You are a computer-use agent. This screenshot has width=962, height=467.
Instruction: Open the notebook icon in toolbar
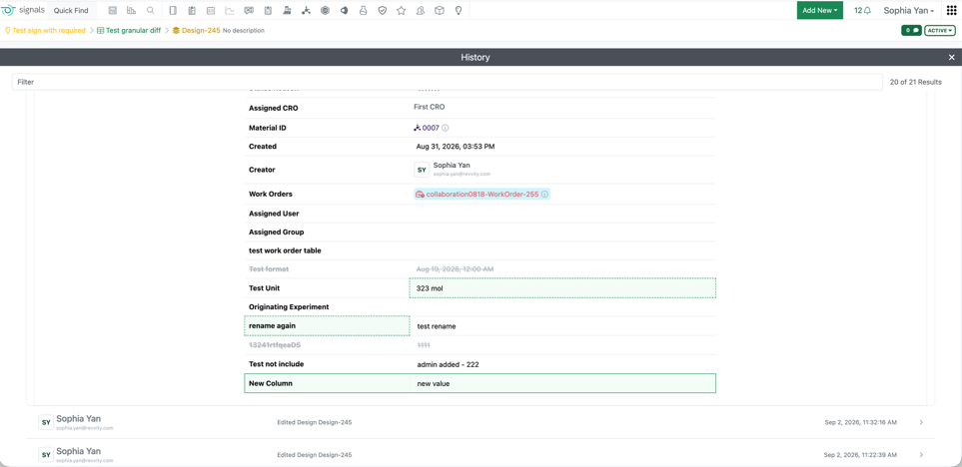click(x=173, y=10)
